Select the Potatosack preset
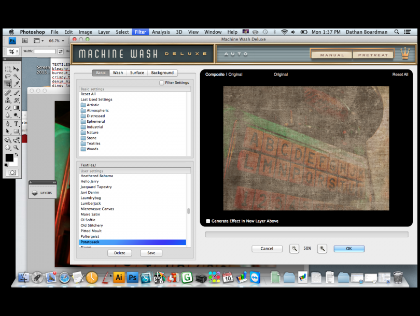The height and width of the screenshot is (316, 420). pyautogui.click(x=133, y=242)
